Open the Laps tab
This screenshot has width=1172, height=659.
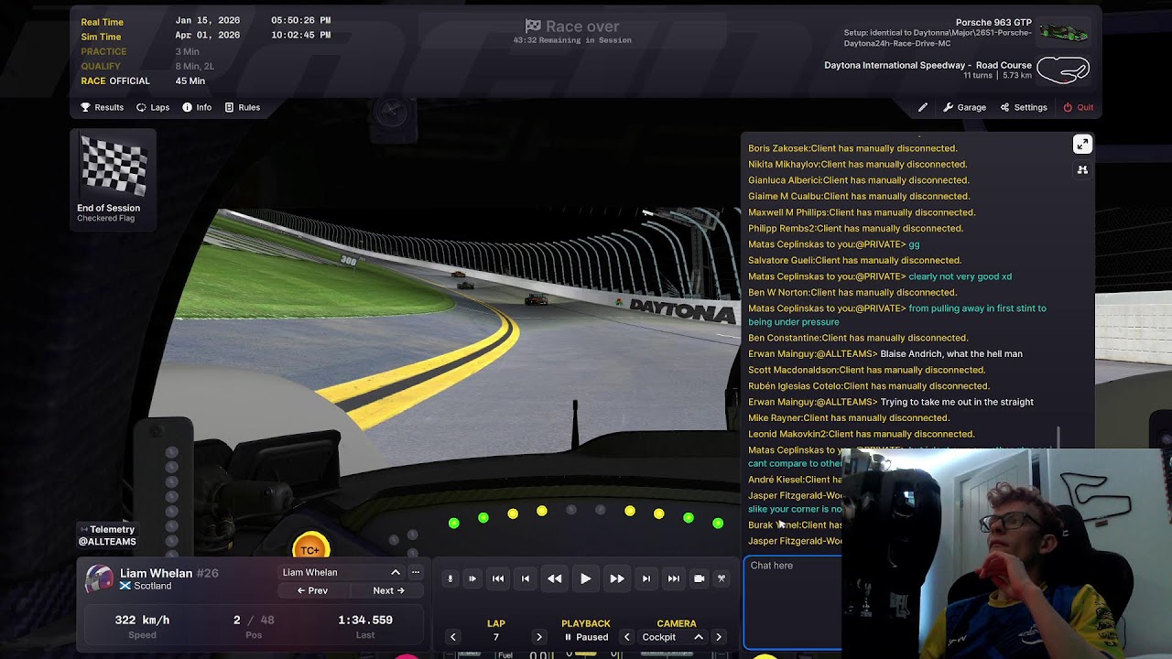153,107
